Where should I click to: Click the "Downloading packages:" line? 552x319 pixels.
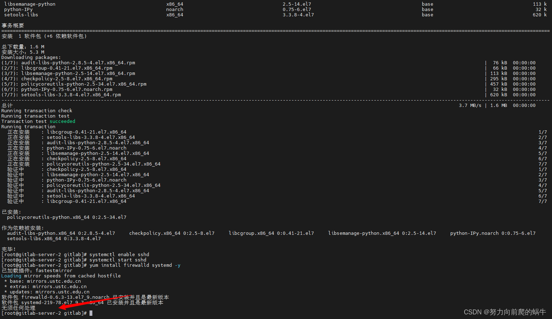coord(31,58)
